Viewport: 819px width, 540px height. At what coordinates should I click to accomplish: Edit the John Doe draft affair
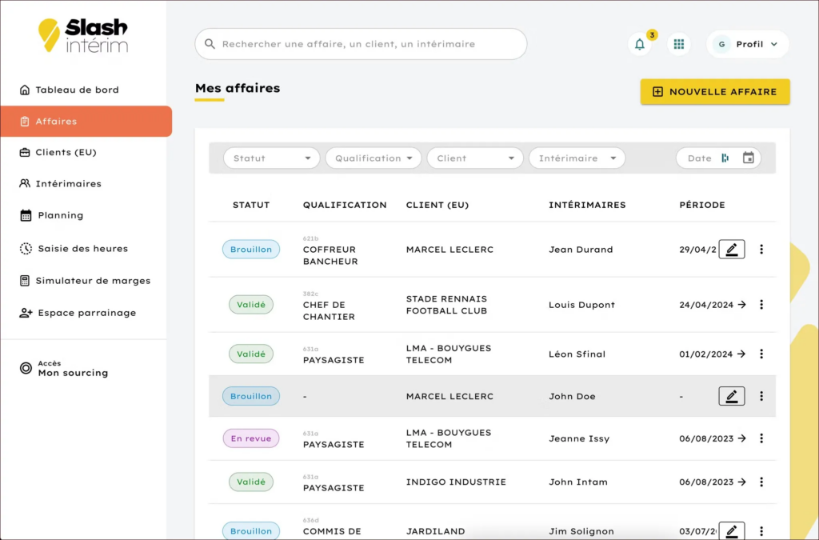click(x=731, y=396)
